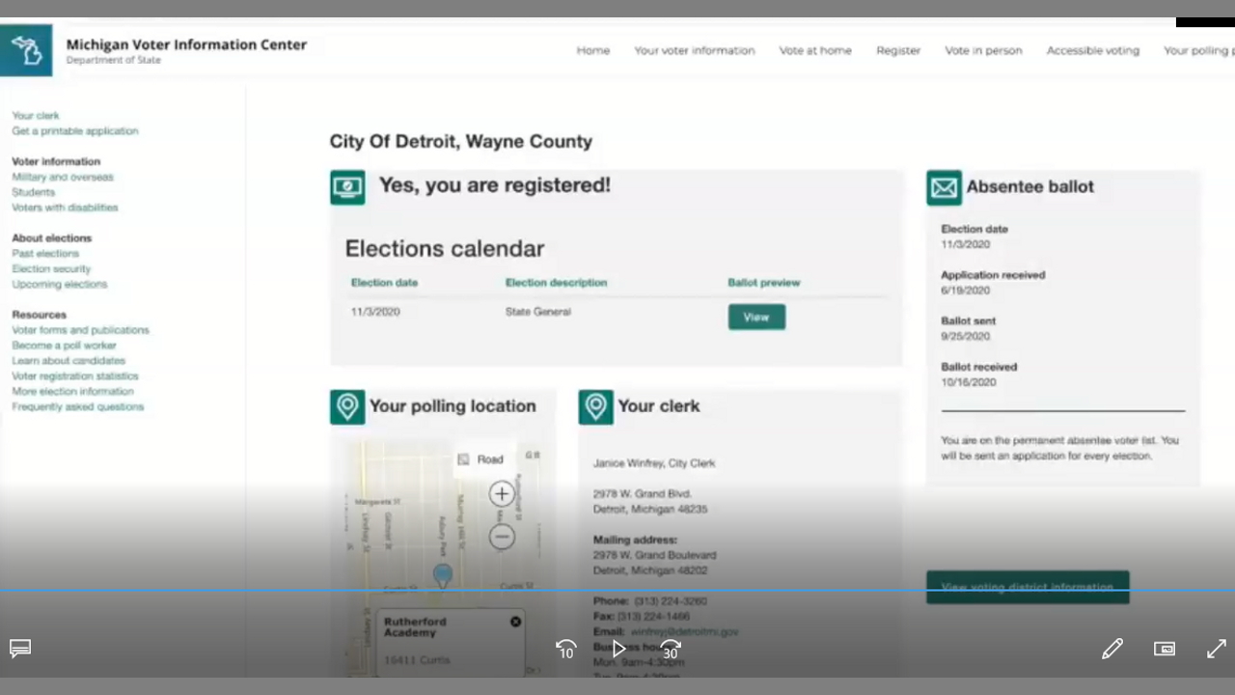Open 'Your voter information' menu item

pos(694,50)
